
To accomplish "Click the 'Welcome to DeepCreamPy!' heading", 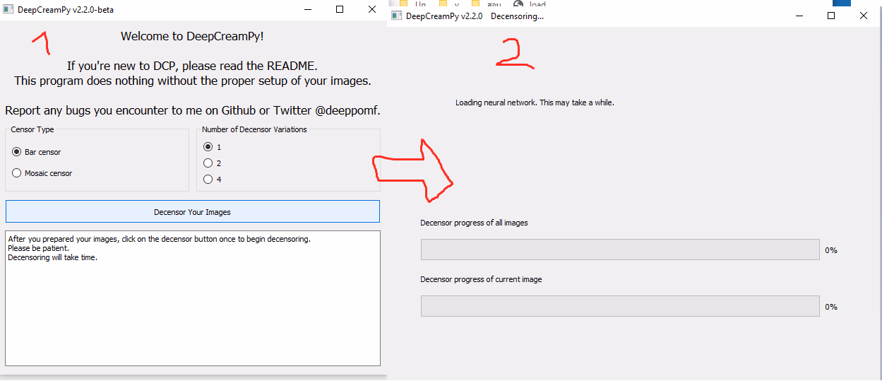I will click(193, 36).
